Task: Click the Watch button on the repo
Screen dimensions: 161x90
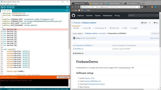Action: 144,23
